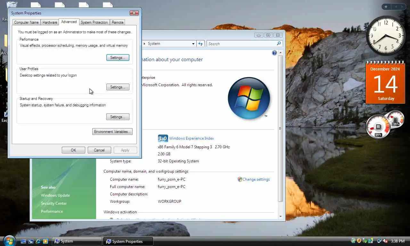Viewport: 410px width, 246px height.
Task: Add a gadget with sidebar plus button
Action: pos(386,7)
